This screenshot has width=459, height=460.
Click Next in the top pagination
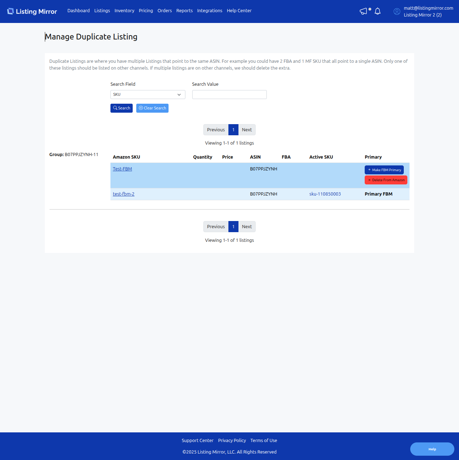tap(247, 130)
